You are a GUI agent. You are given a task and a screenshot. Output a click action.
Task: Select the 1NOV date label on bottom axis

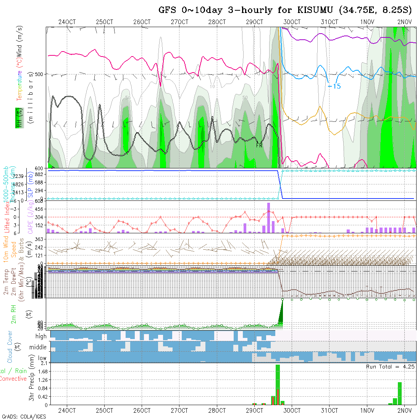click(367, 410)
